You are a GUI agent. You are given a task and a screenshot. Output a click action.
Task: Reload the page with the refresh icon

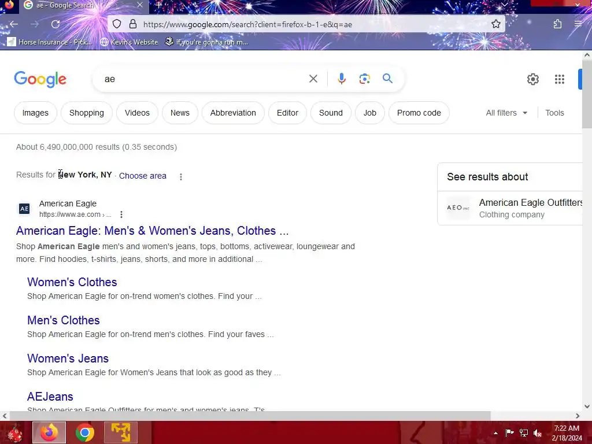(x=55, y=24)
